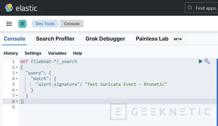
Task: Click the Elastic logo icon
Action: tap(9, 8)
